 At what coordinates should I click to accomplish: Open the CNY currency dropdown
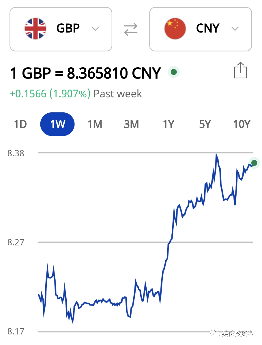tap(201, 29)
